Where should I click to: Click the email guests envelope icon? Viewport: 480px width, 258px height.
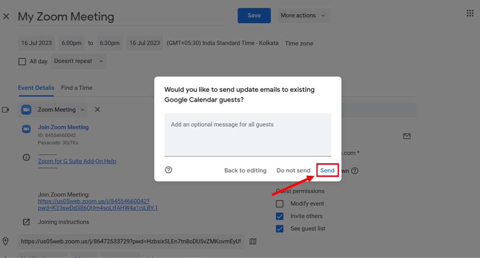(407, 136)
